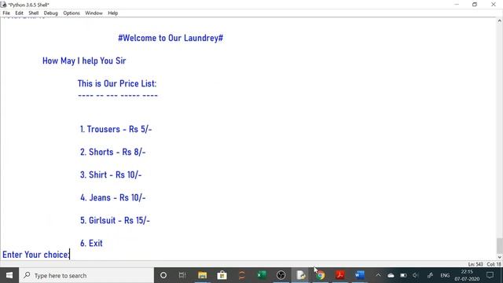The image size is (503, 283).
Task: Check the battery status tray icon
Action: tap(403, 275)
